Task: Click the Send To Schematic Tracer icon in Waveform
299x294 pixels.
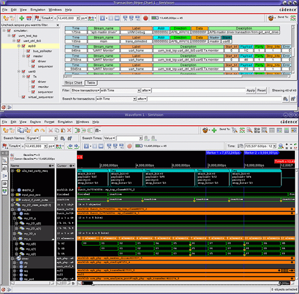Action: click(257, 130)
